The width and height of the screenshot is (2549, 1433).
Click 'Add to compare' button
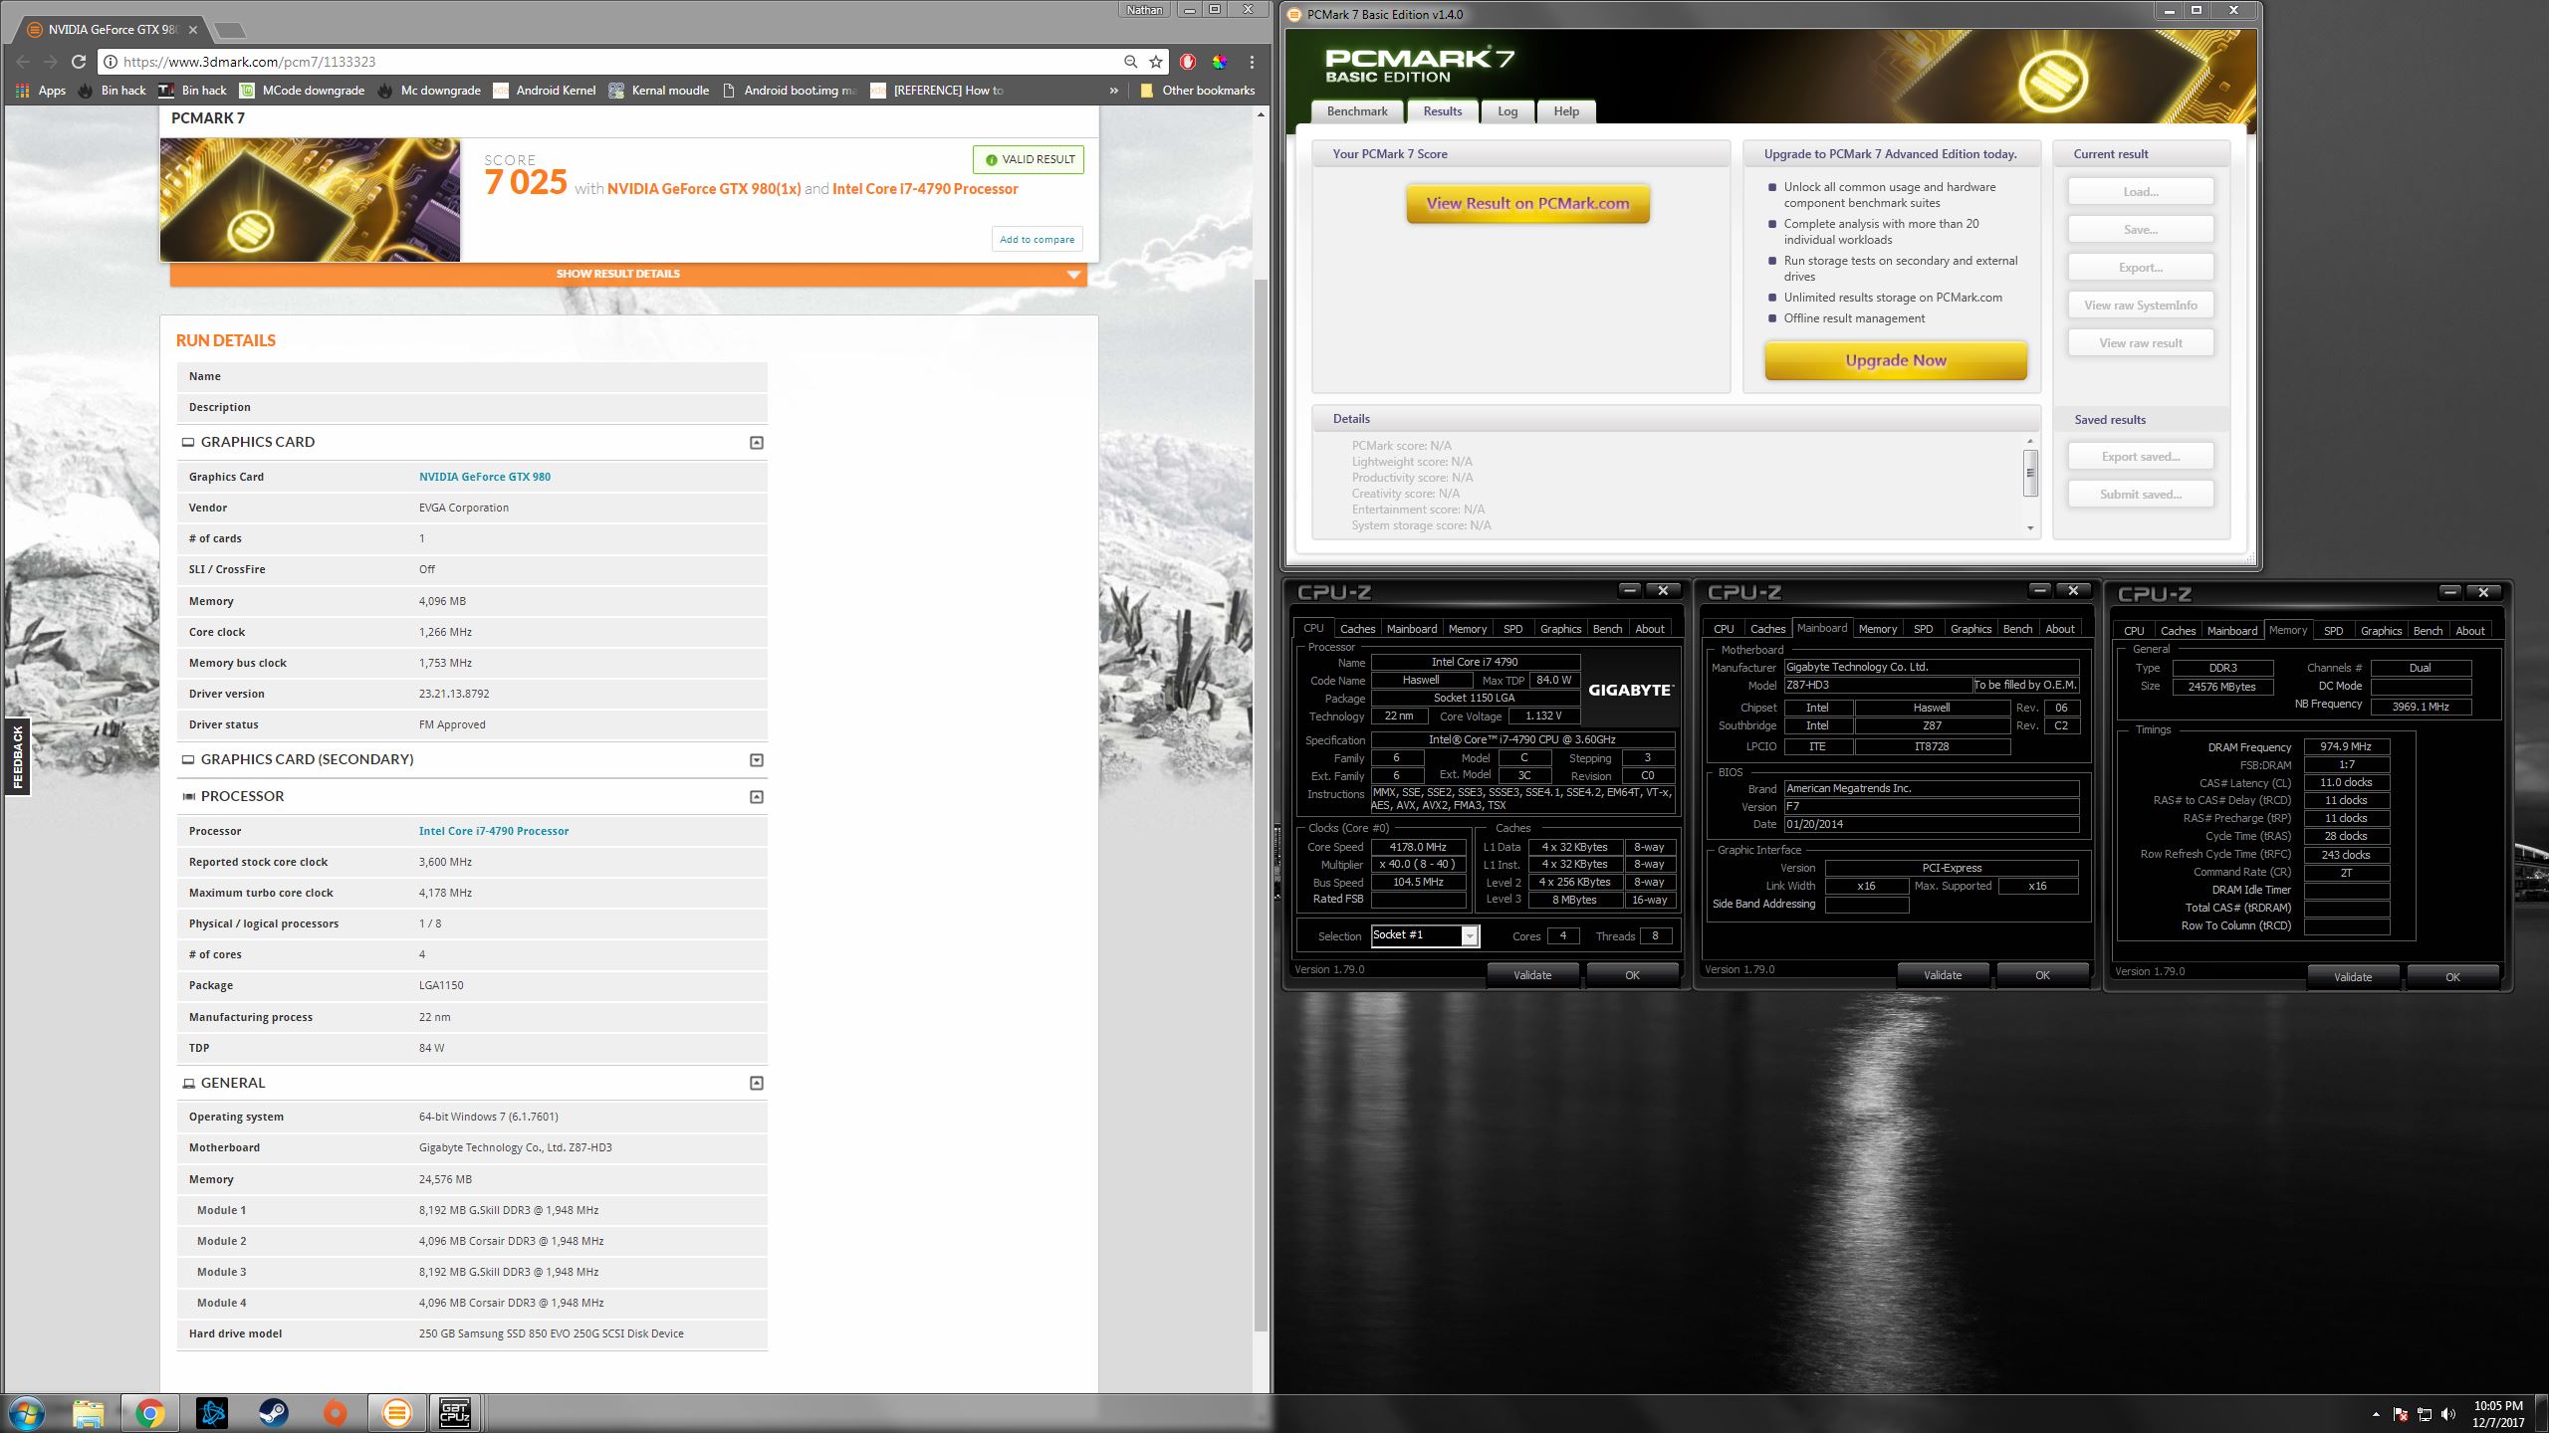pos(1037,240)
